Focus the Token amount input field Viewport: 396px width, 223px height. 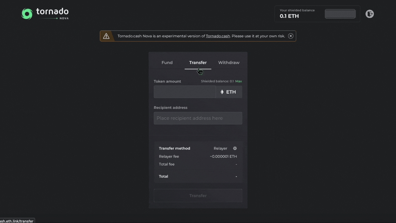[185, 92]
